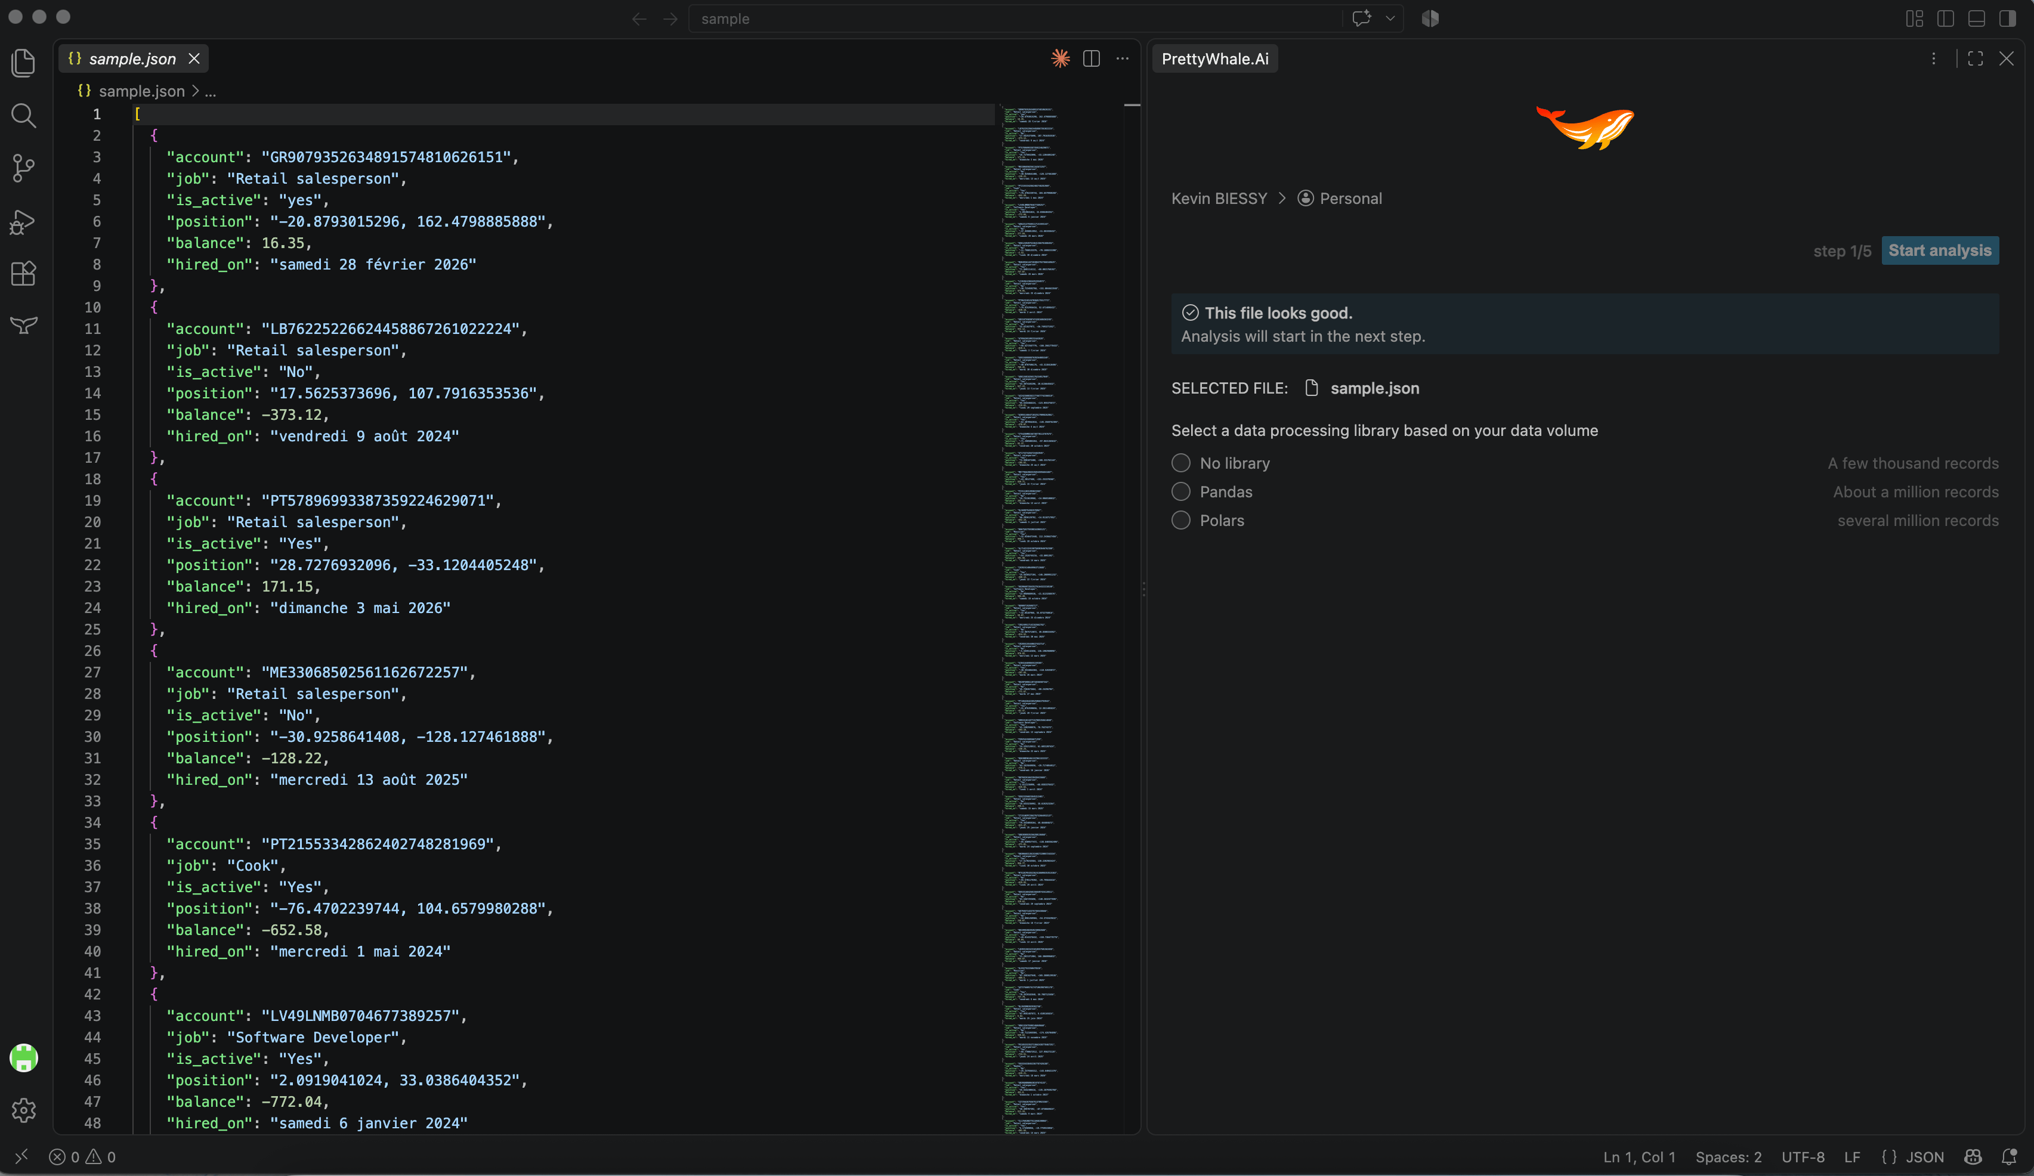Select the PrettyWhale.Ai panel tab

(x=1215, y=58)
